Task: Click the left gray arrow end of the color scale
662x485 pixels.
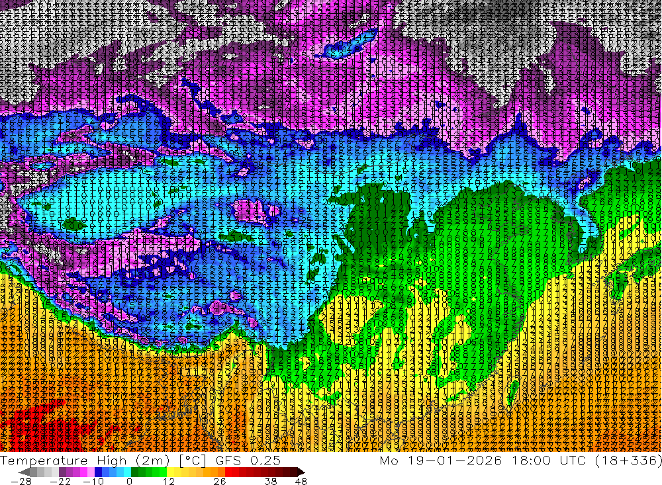Action: (24, 472)
